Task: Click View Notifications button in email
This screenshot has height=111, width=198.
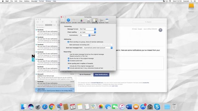Action: coord(101,75)
